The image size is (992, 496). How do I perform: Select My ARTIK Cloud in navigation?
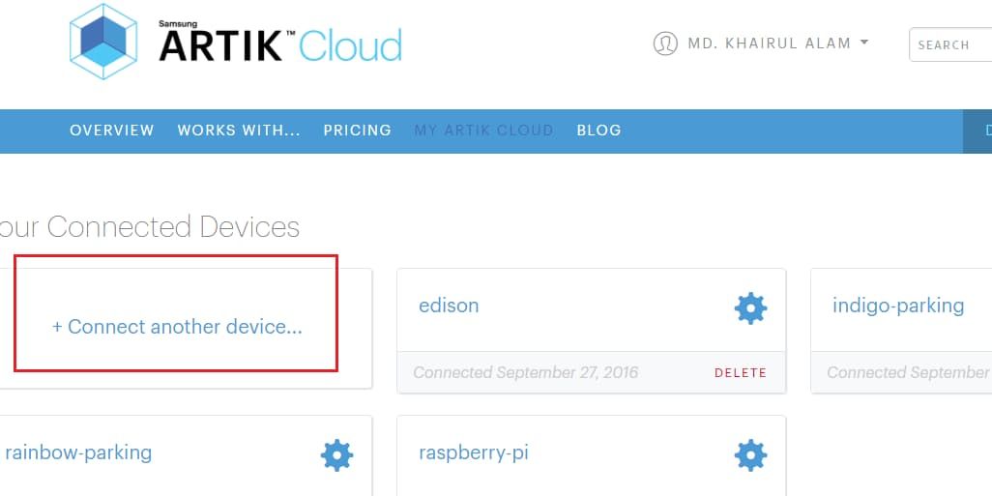(484, 131)
